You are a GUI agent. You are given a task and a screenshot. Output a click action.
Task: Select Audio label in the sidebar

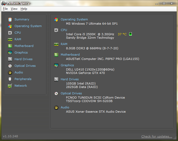pos(19,72)
